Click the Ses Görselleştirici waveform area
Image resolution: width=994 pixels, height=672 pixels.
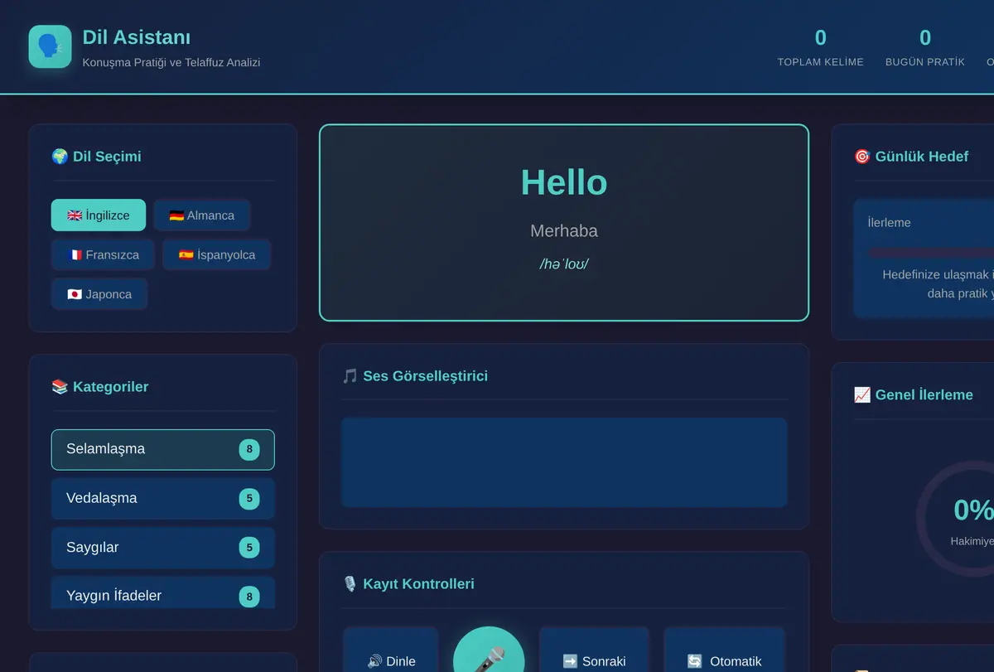click(564, 462)
